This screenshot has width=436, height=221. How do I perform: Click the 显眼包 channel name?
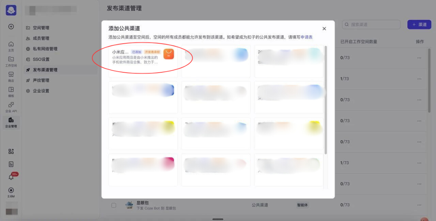(143, 203)
